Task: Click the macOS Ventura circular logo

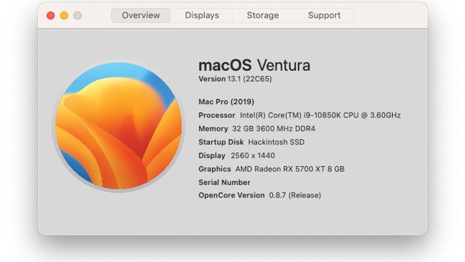Action: point(118,126)
